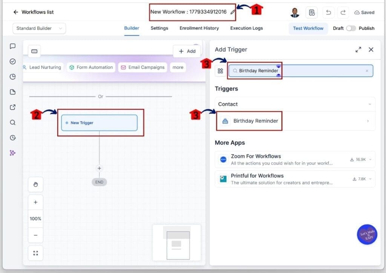The width and height of the screenshot is (386, 273).
Task: Select Email Campaigns template chip
Action: 143,67
